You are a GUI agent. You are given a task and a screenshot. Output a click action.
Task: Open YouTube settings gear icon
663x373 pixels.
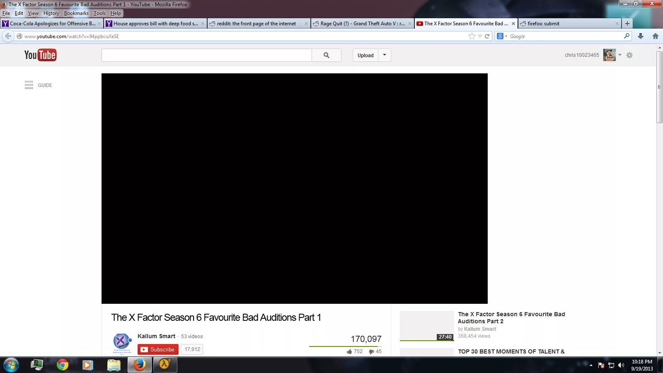(629, 55)
